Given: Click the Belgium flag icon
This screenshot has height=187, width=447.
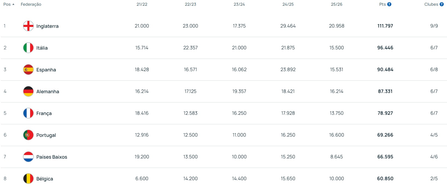Looking at the screenshot, I should pyautogui.click(x=28, y=179).
